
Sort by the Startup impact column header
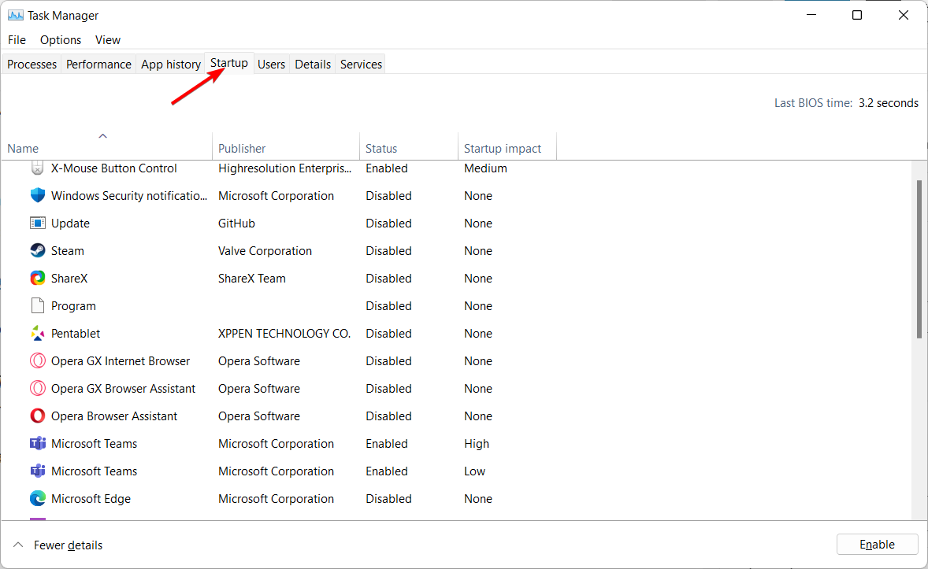tap(507, 148)
